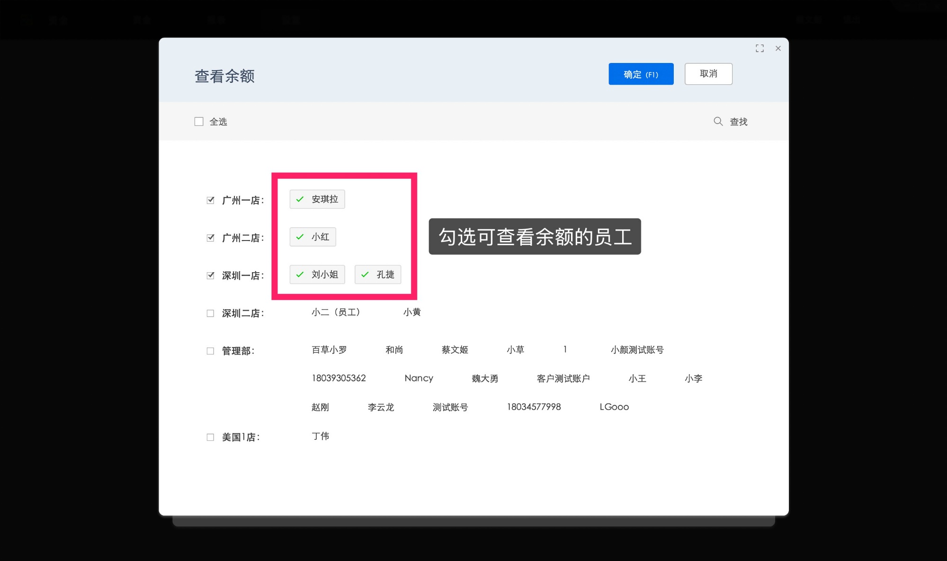This screenshot has height=561, width=947.
Task: Click the green checkmark inside the 安琪拉 tag
Action: 299,199
